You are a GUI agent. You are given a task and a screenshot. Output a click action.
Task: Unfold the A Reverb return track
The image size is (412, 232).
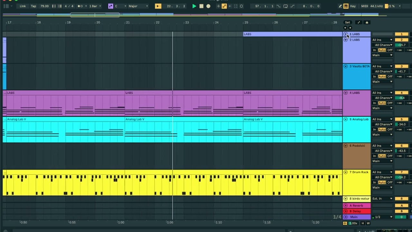(x=346, y=206)
